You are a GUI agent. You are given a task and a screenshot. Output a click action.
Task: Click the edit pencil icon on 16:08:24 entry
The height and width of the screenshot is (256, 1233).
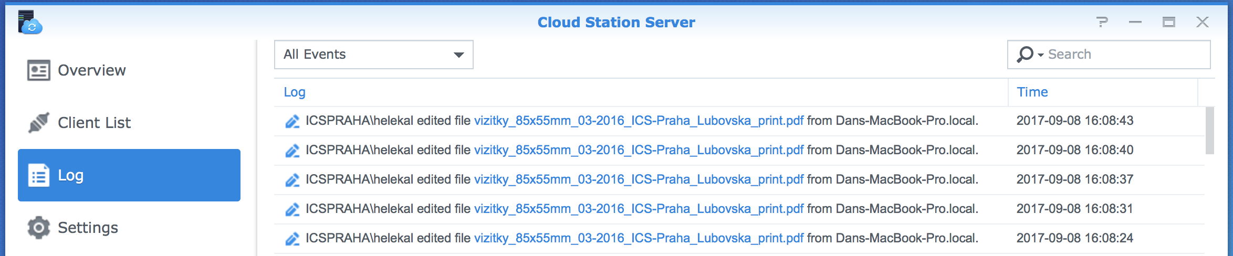point(292,239)
